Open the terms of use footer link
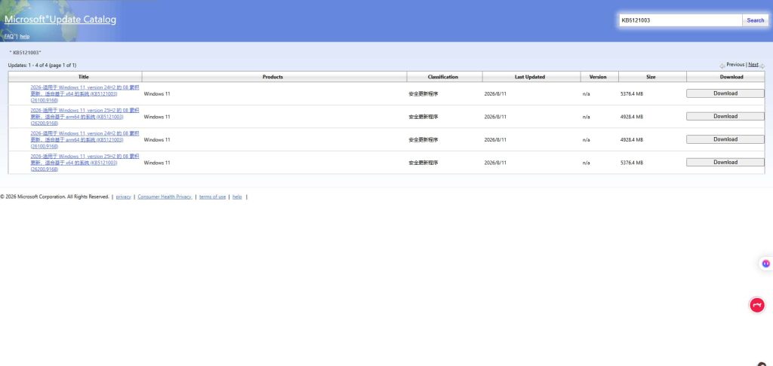 pyautogui.click(x=212, y=197)
